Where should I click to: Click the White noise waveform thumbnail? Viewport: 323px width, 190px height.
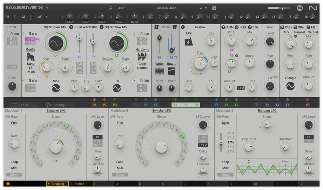159,71
